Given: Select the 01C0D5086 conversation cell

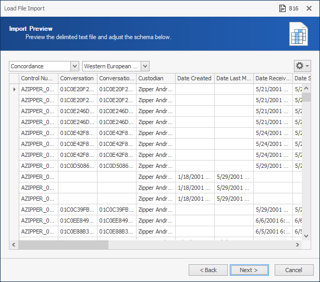Looking at the screenshot, I should 78,166.
